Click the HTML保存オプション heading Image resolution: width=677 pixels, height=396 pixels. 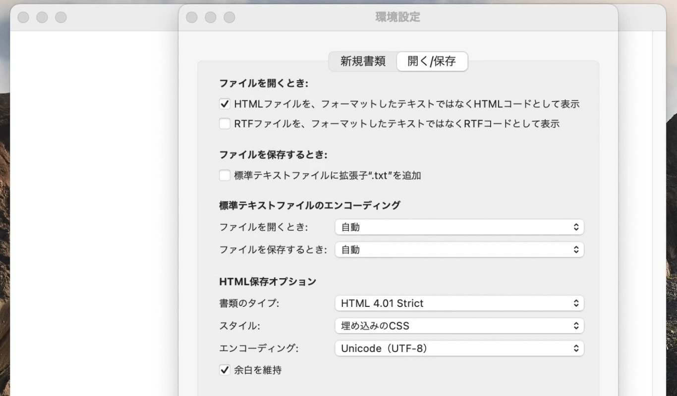tap(268, 282)
